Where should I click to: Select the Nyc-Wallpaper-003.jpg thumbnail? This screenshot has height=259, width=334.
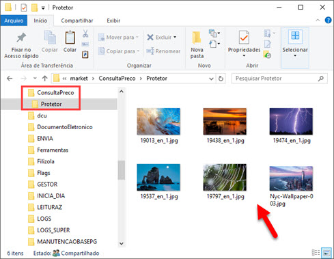tap(291, 178)
